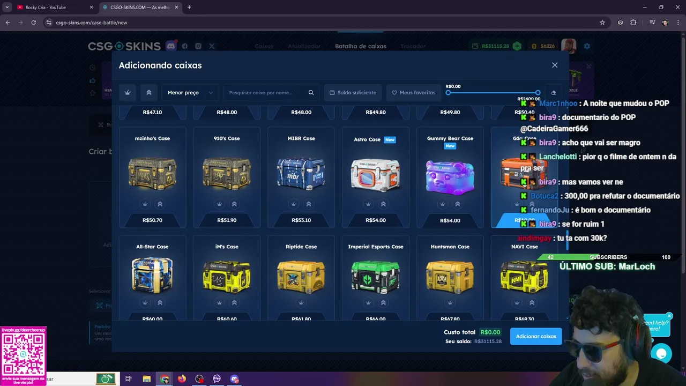Reload the page in the browser toolbar
686x386 pixels.
33,23
